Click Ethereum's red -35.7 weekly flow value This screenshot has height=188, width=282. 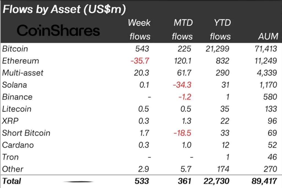(x=140, y=61)
